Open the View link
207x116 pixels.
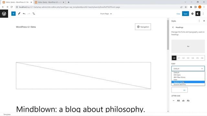[x=178, y=14]
